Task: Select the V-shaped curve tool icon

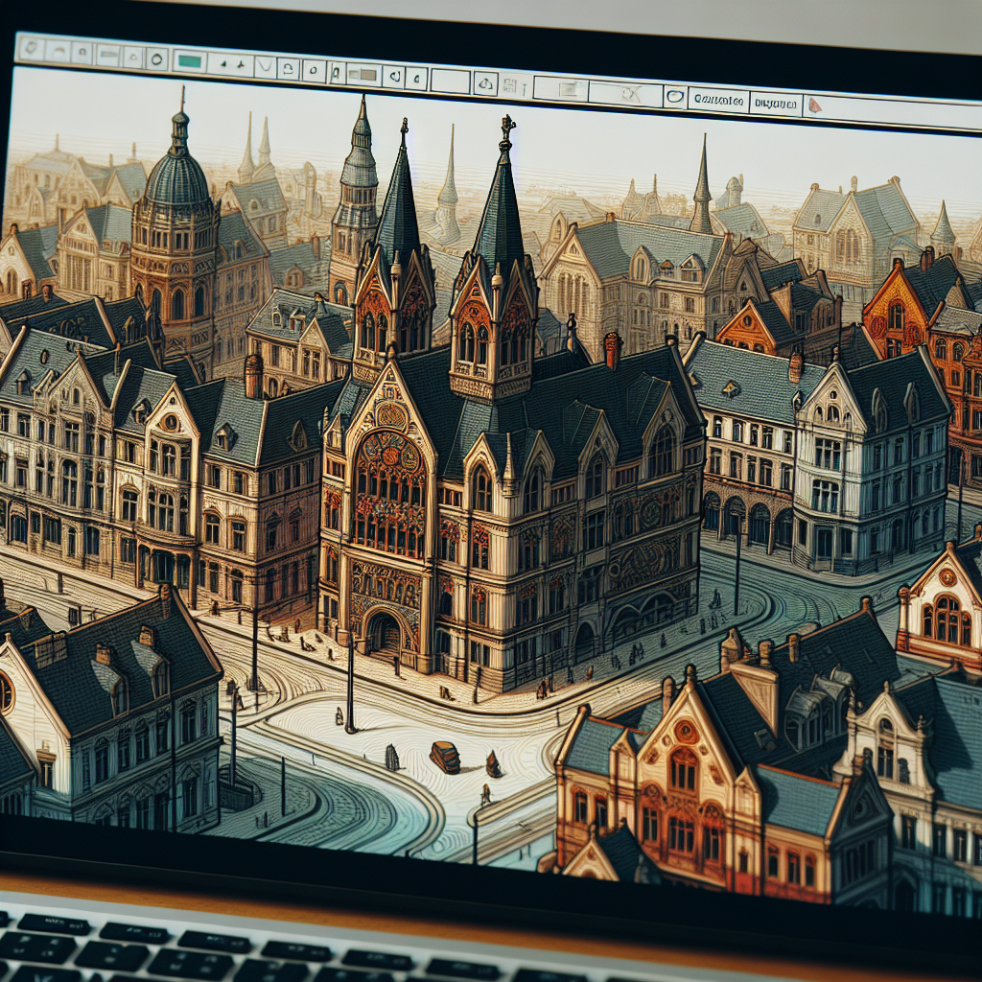Action: (x=266, y=66)
